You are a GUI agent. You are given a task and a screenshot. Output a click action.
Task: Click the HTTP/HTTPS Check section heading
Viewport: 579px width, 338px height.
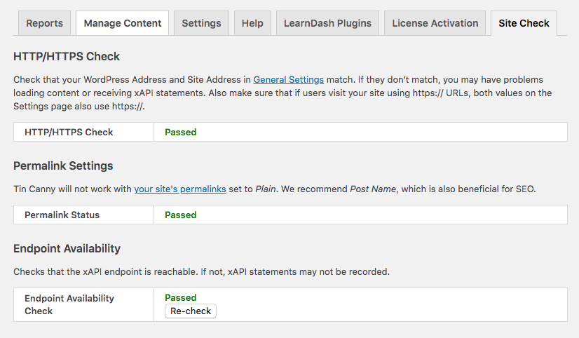tap(67, 57)
